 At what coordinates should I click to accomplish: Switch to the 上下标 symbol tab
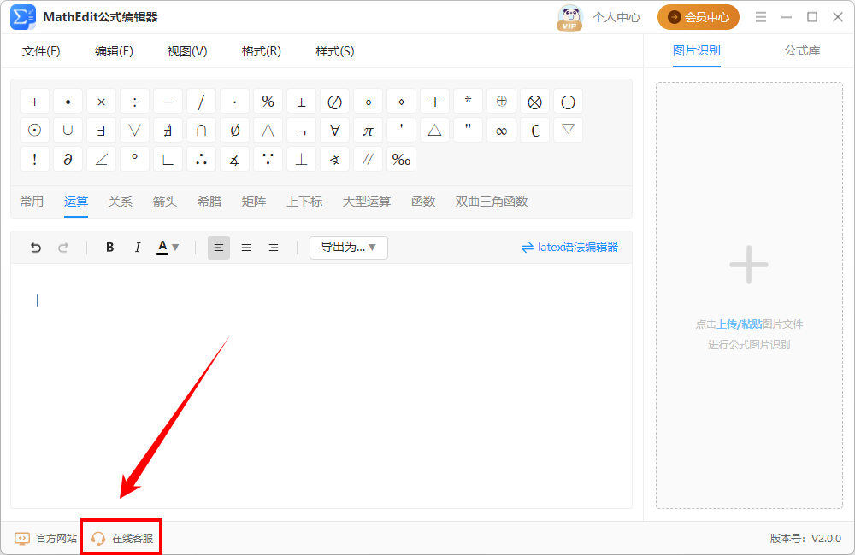click(305, 202)
